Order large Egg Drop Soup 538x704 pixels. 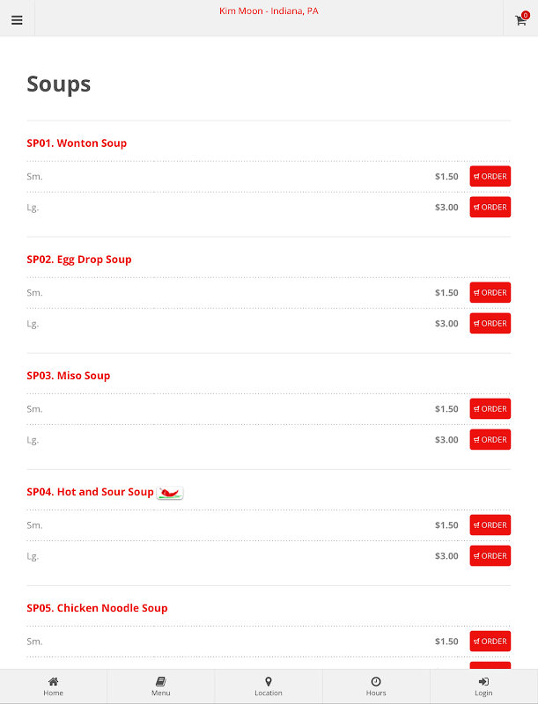(490, 324)
